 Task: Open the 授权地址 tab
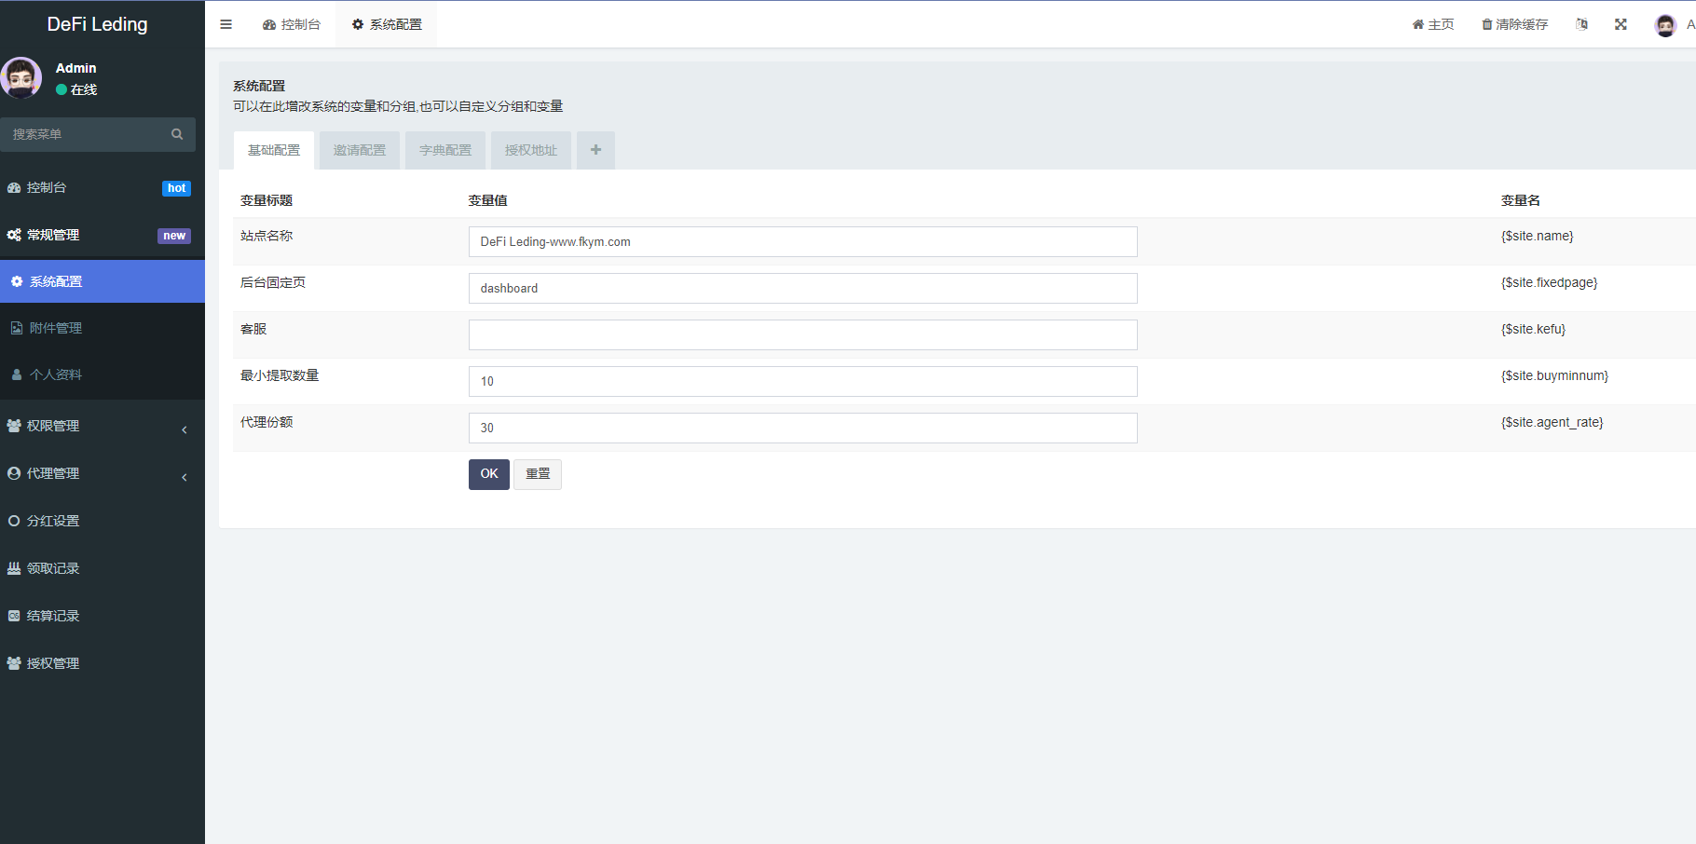coord(531,150)
